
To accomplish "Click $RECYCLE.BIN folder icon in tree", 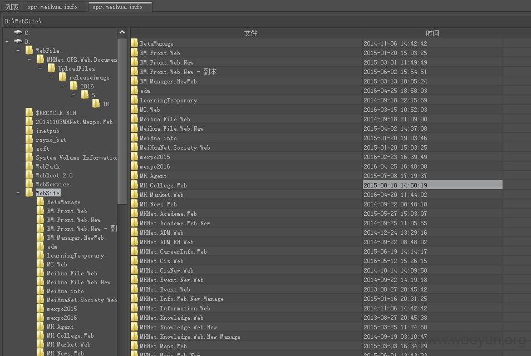I will coord(29,113).
